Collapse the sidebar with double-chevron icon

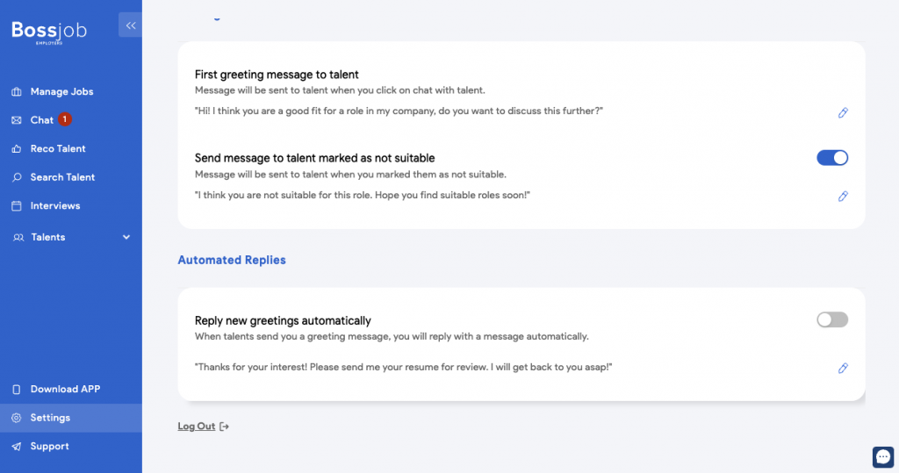[x=130, y=25]
